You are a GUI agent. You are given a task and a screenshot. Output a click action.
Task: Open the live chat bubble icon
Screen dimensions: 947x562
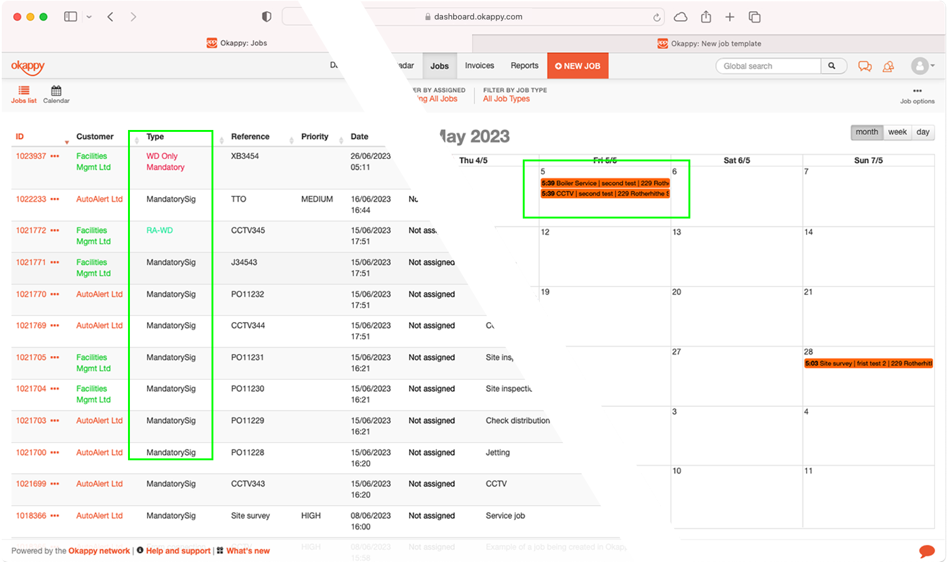[x=926, y=551]
